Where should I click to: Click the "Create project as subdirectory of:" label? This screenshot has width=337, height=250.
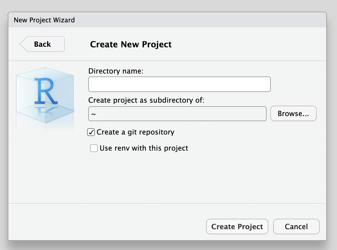click(x=146, y=100)
